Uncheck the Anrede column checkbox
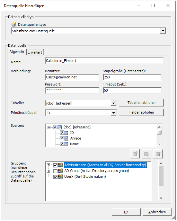The width and height of the screenshot is (177, 221). tap(62, 138)
